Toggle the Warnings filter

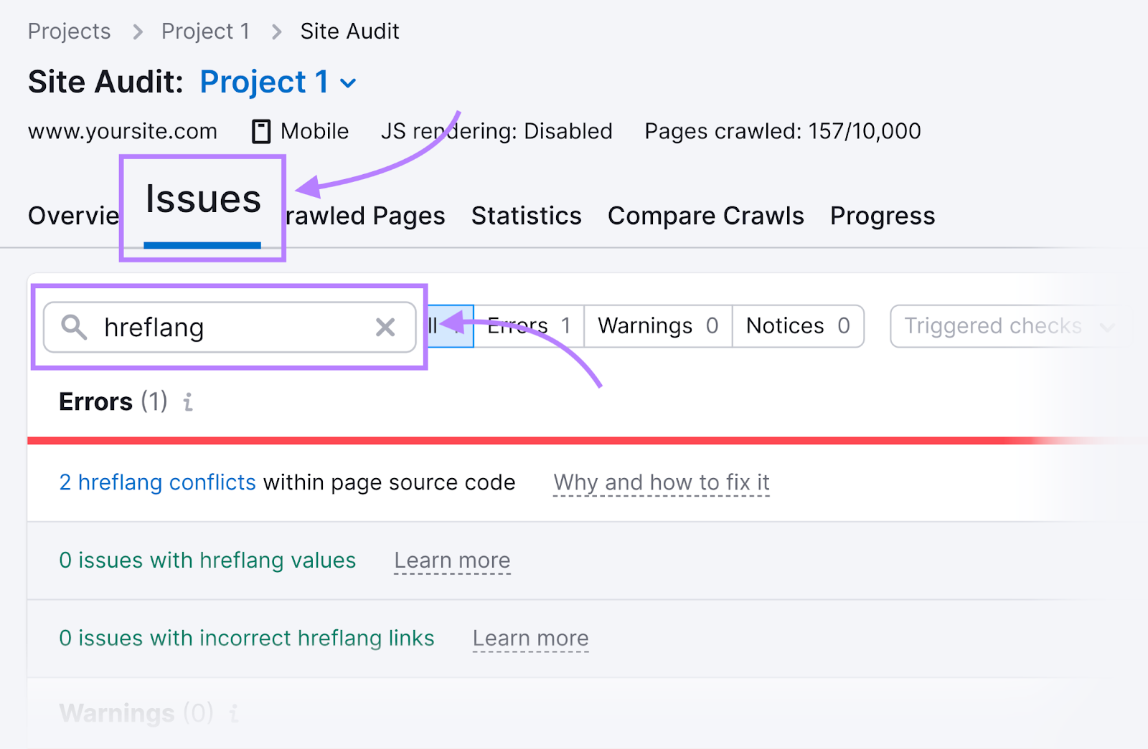pyautogui.click(x=657, y=325)
